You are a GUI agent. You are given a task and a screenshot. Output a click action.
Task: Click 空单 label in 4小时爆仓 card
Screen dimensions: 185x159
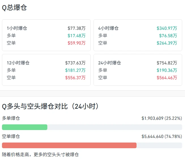(x=103, y=43)
